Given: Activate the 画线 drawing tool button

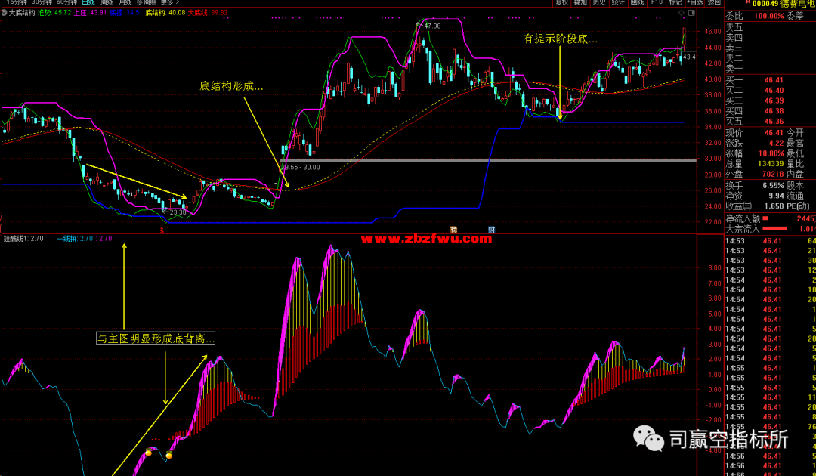Looking at the screenshot, I should 638,2.
